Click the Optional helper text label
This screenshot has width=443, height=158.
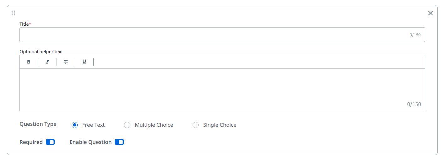point(41,52)
